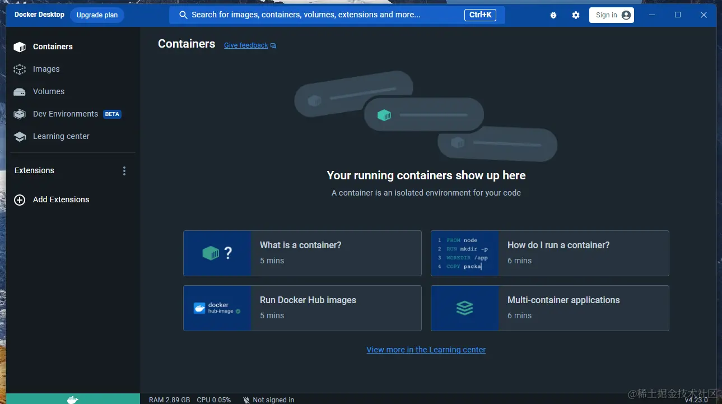Open the Give feedback link
Image resolution: width=722 pixels, height=404 pixels.
click(246, 45)
